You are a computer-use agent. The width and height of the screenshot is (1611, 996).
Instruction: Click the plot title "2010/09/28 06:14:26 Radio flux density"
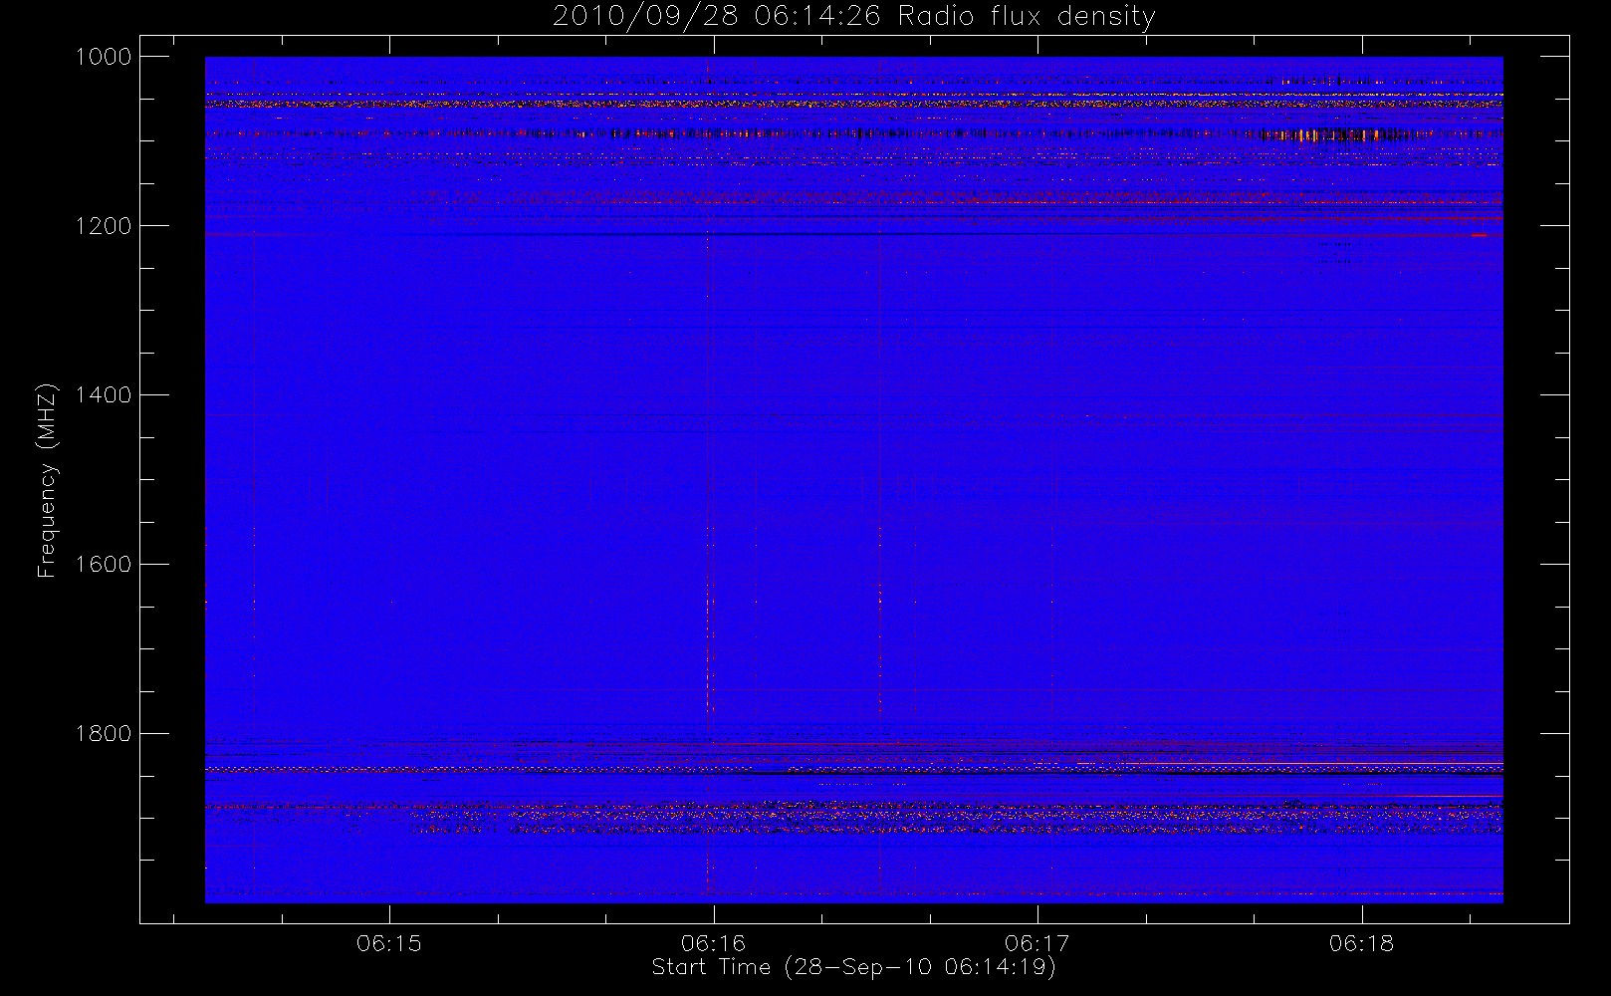(854, 17)
